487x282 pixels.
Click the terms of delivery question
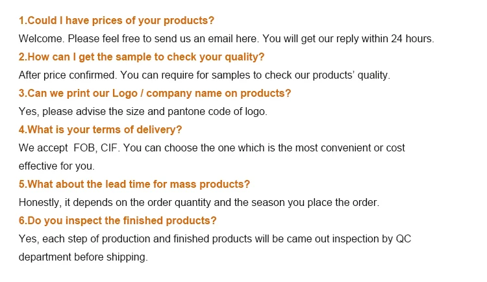coord(100,130)
